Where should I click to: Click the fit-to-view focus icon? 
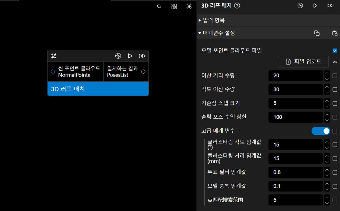pyautogui.click(x=189, y=6)
